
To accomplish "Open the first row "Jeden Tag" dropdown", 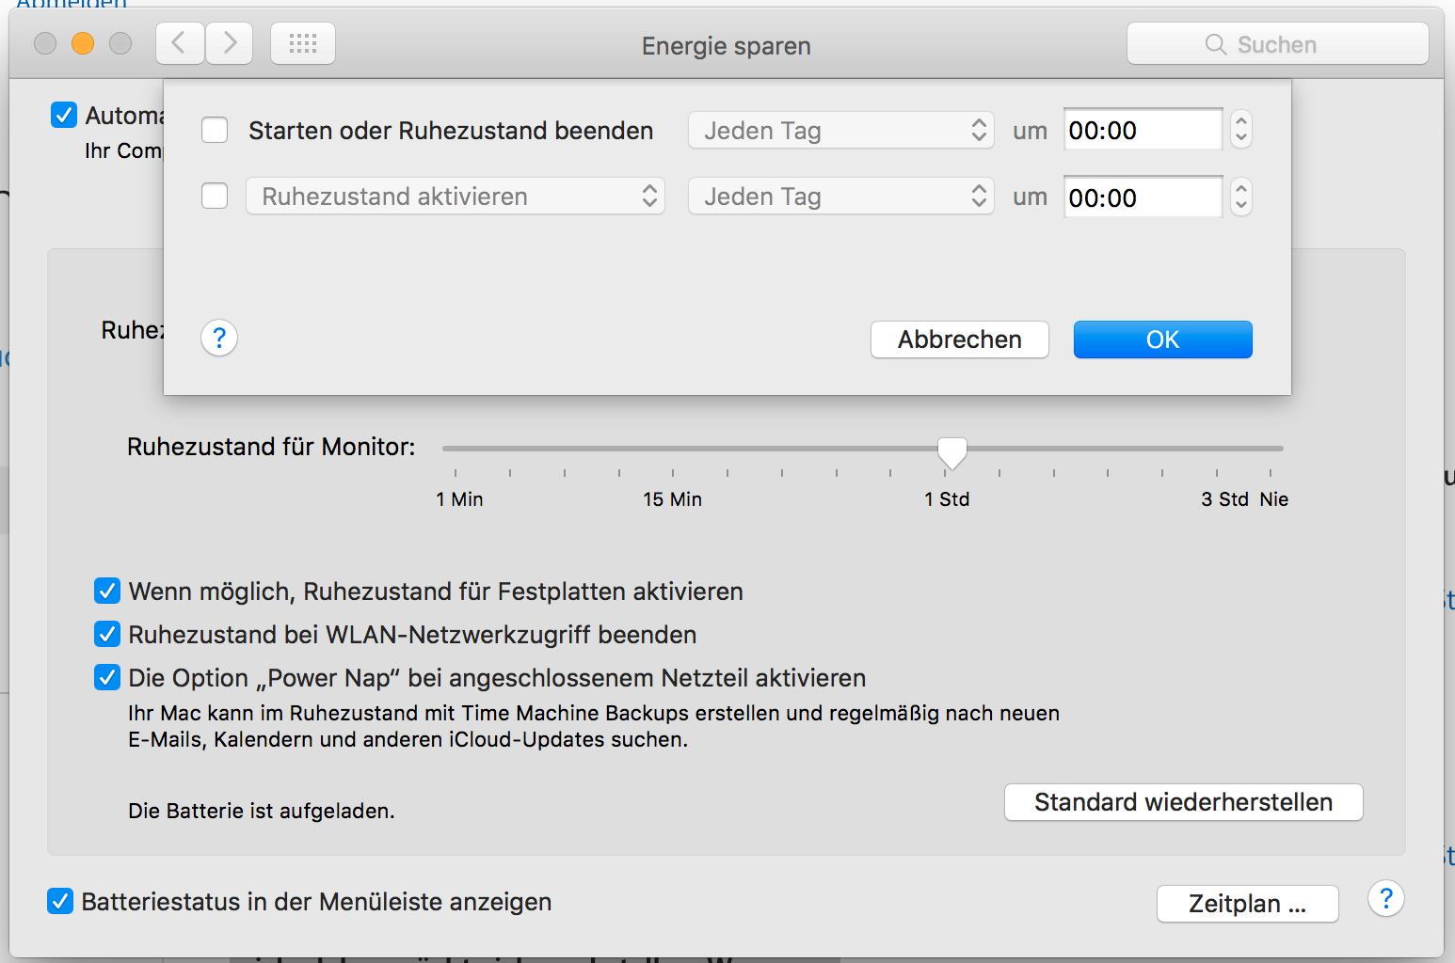I will (841, 130).
